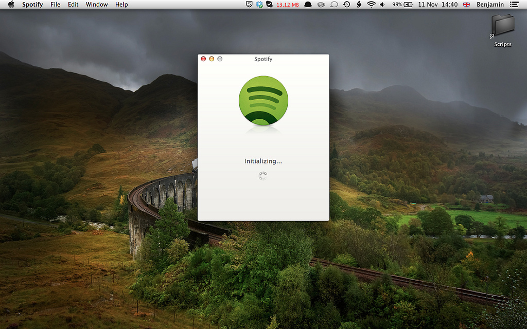Open the UK flag input source menu

click(x=466, y=4)
